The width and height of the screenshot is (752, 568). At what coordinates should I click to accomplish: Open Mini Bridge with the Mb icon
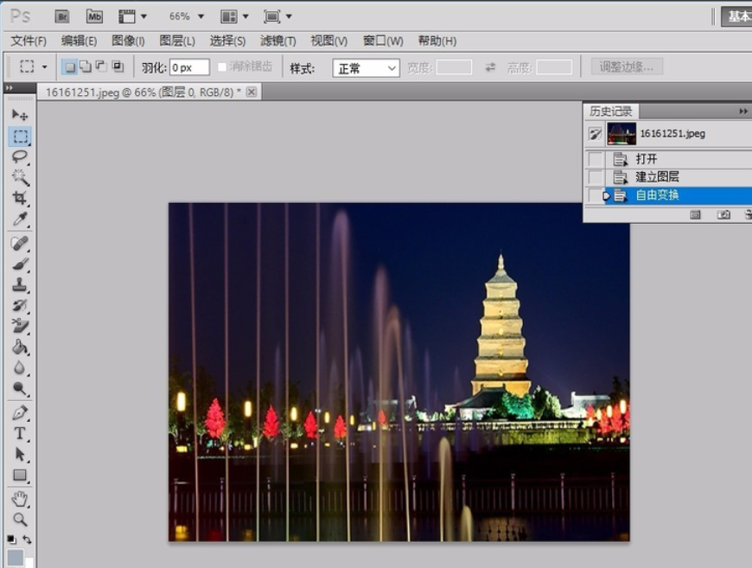pos(94,16)
